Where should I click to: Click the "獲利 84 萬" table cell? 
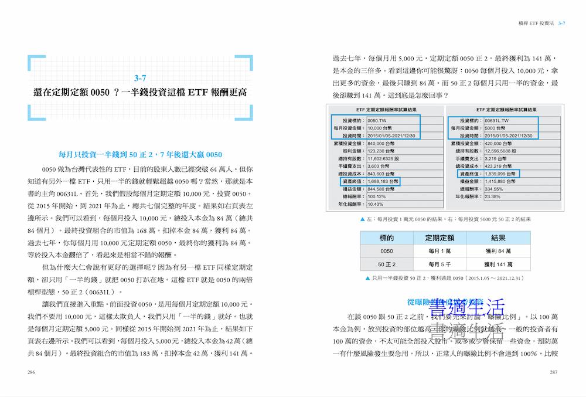coord(498,251)
